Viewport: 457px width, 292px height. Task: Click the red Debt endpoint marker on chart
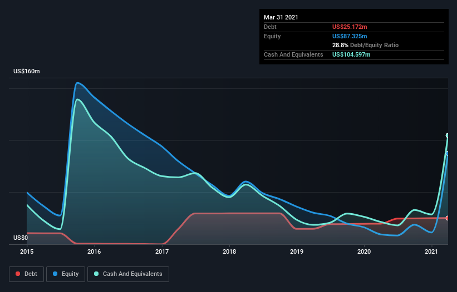pos(448,218)
